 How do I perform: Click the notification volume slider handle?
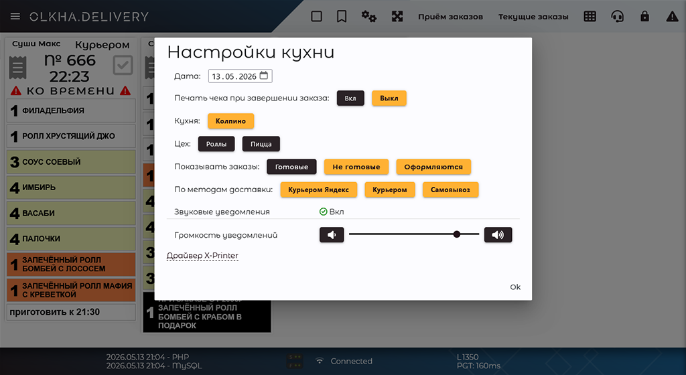click(x=457, y=234)
